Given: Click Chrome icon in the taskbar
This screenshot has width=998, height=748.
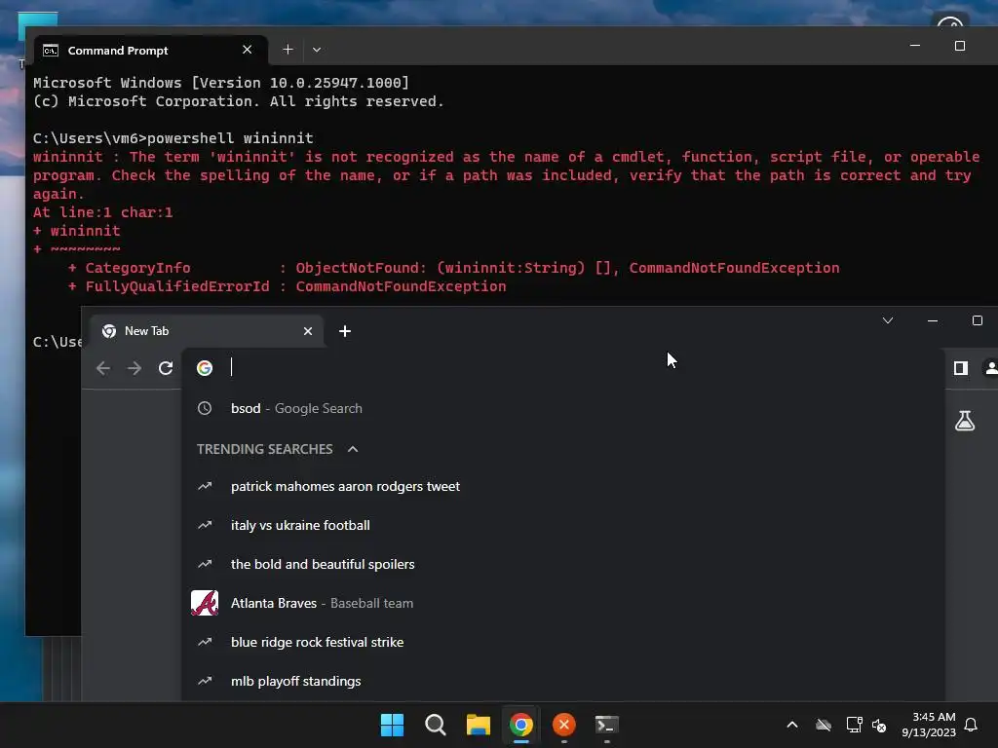Looking at the screenshot, I should pyautogui.click(x=521, y=725).
